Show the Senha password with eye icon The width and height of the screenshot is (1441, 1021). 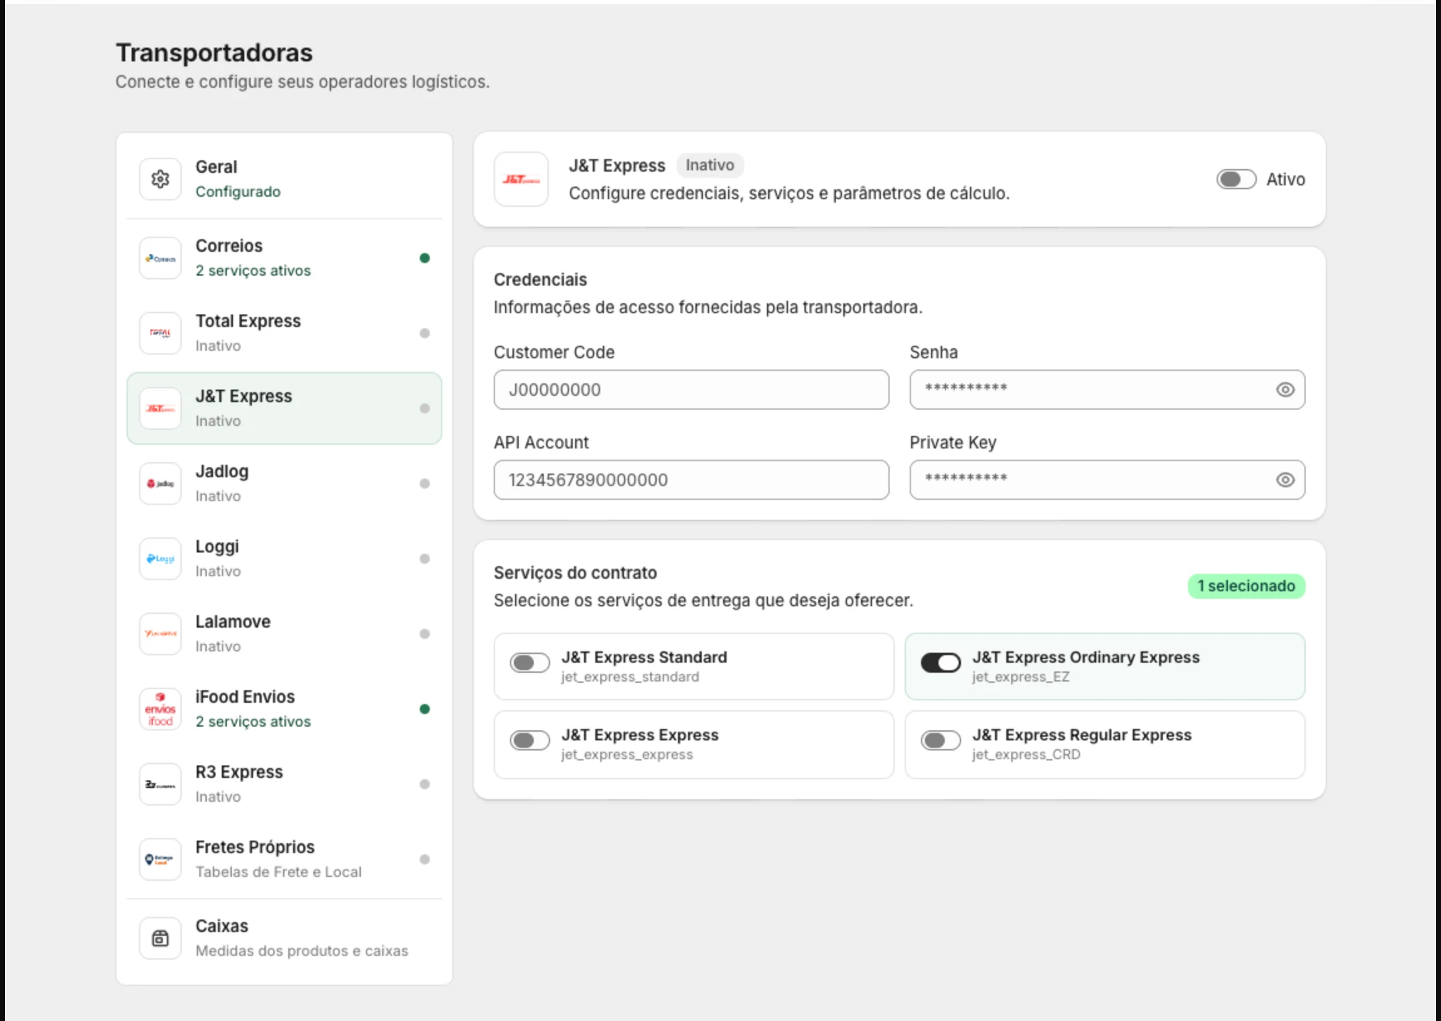[x=1285, y=390]
